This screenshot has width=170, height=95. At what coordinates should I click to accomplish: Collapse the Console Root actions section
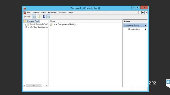click(145, 25)
